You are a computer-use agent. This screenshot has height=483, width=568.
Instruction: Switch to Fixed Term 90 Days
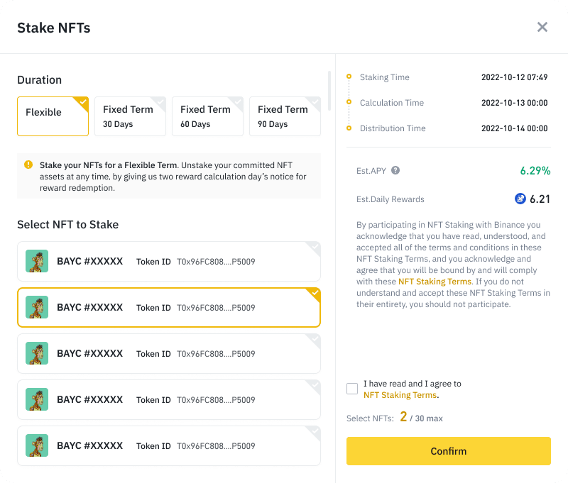coord(285,116)
